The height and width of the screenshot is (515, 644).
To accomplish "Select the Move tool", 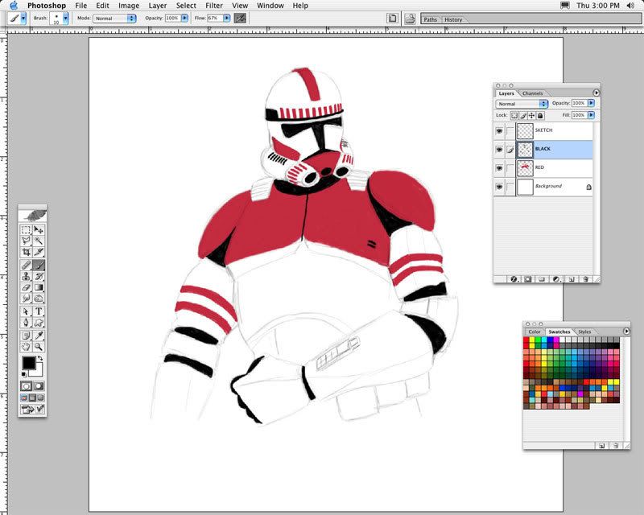I will pos(39,229).
